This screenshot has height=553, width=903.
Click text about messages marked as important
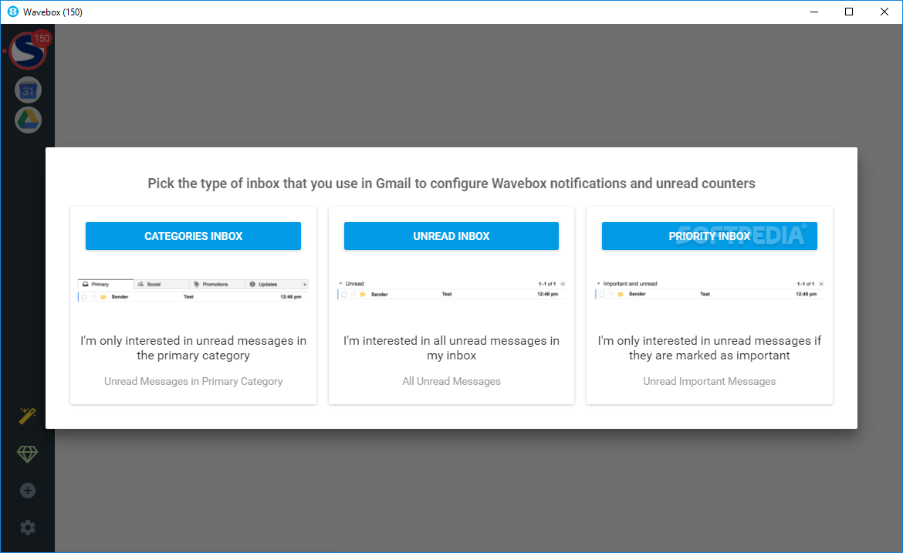coord(709,348)
